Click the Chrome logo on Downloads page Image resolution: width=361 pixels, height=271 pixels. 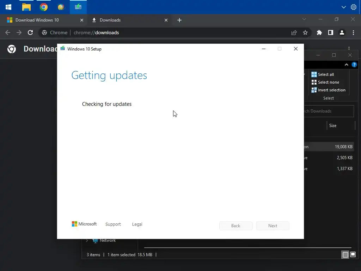[x=12, y=49]
